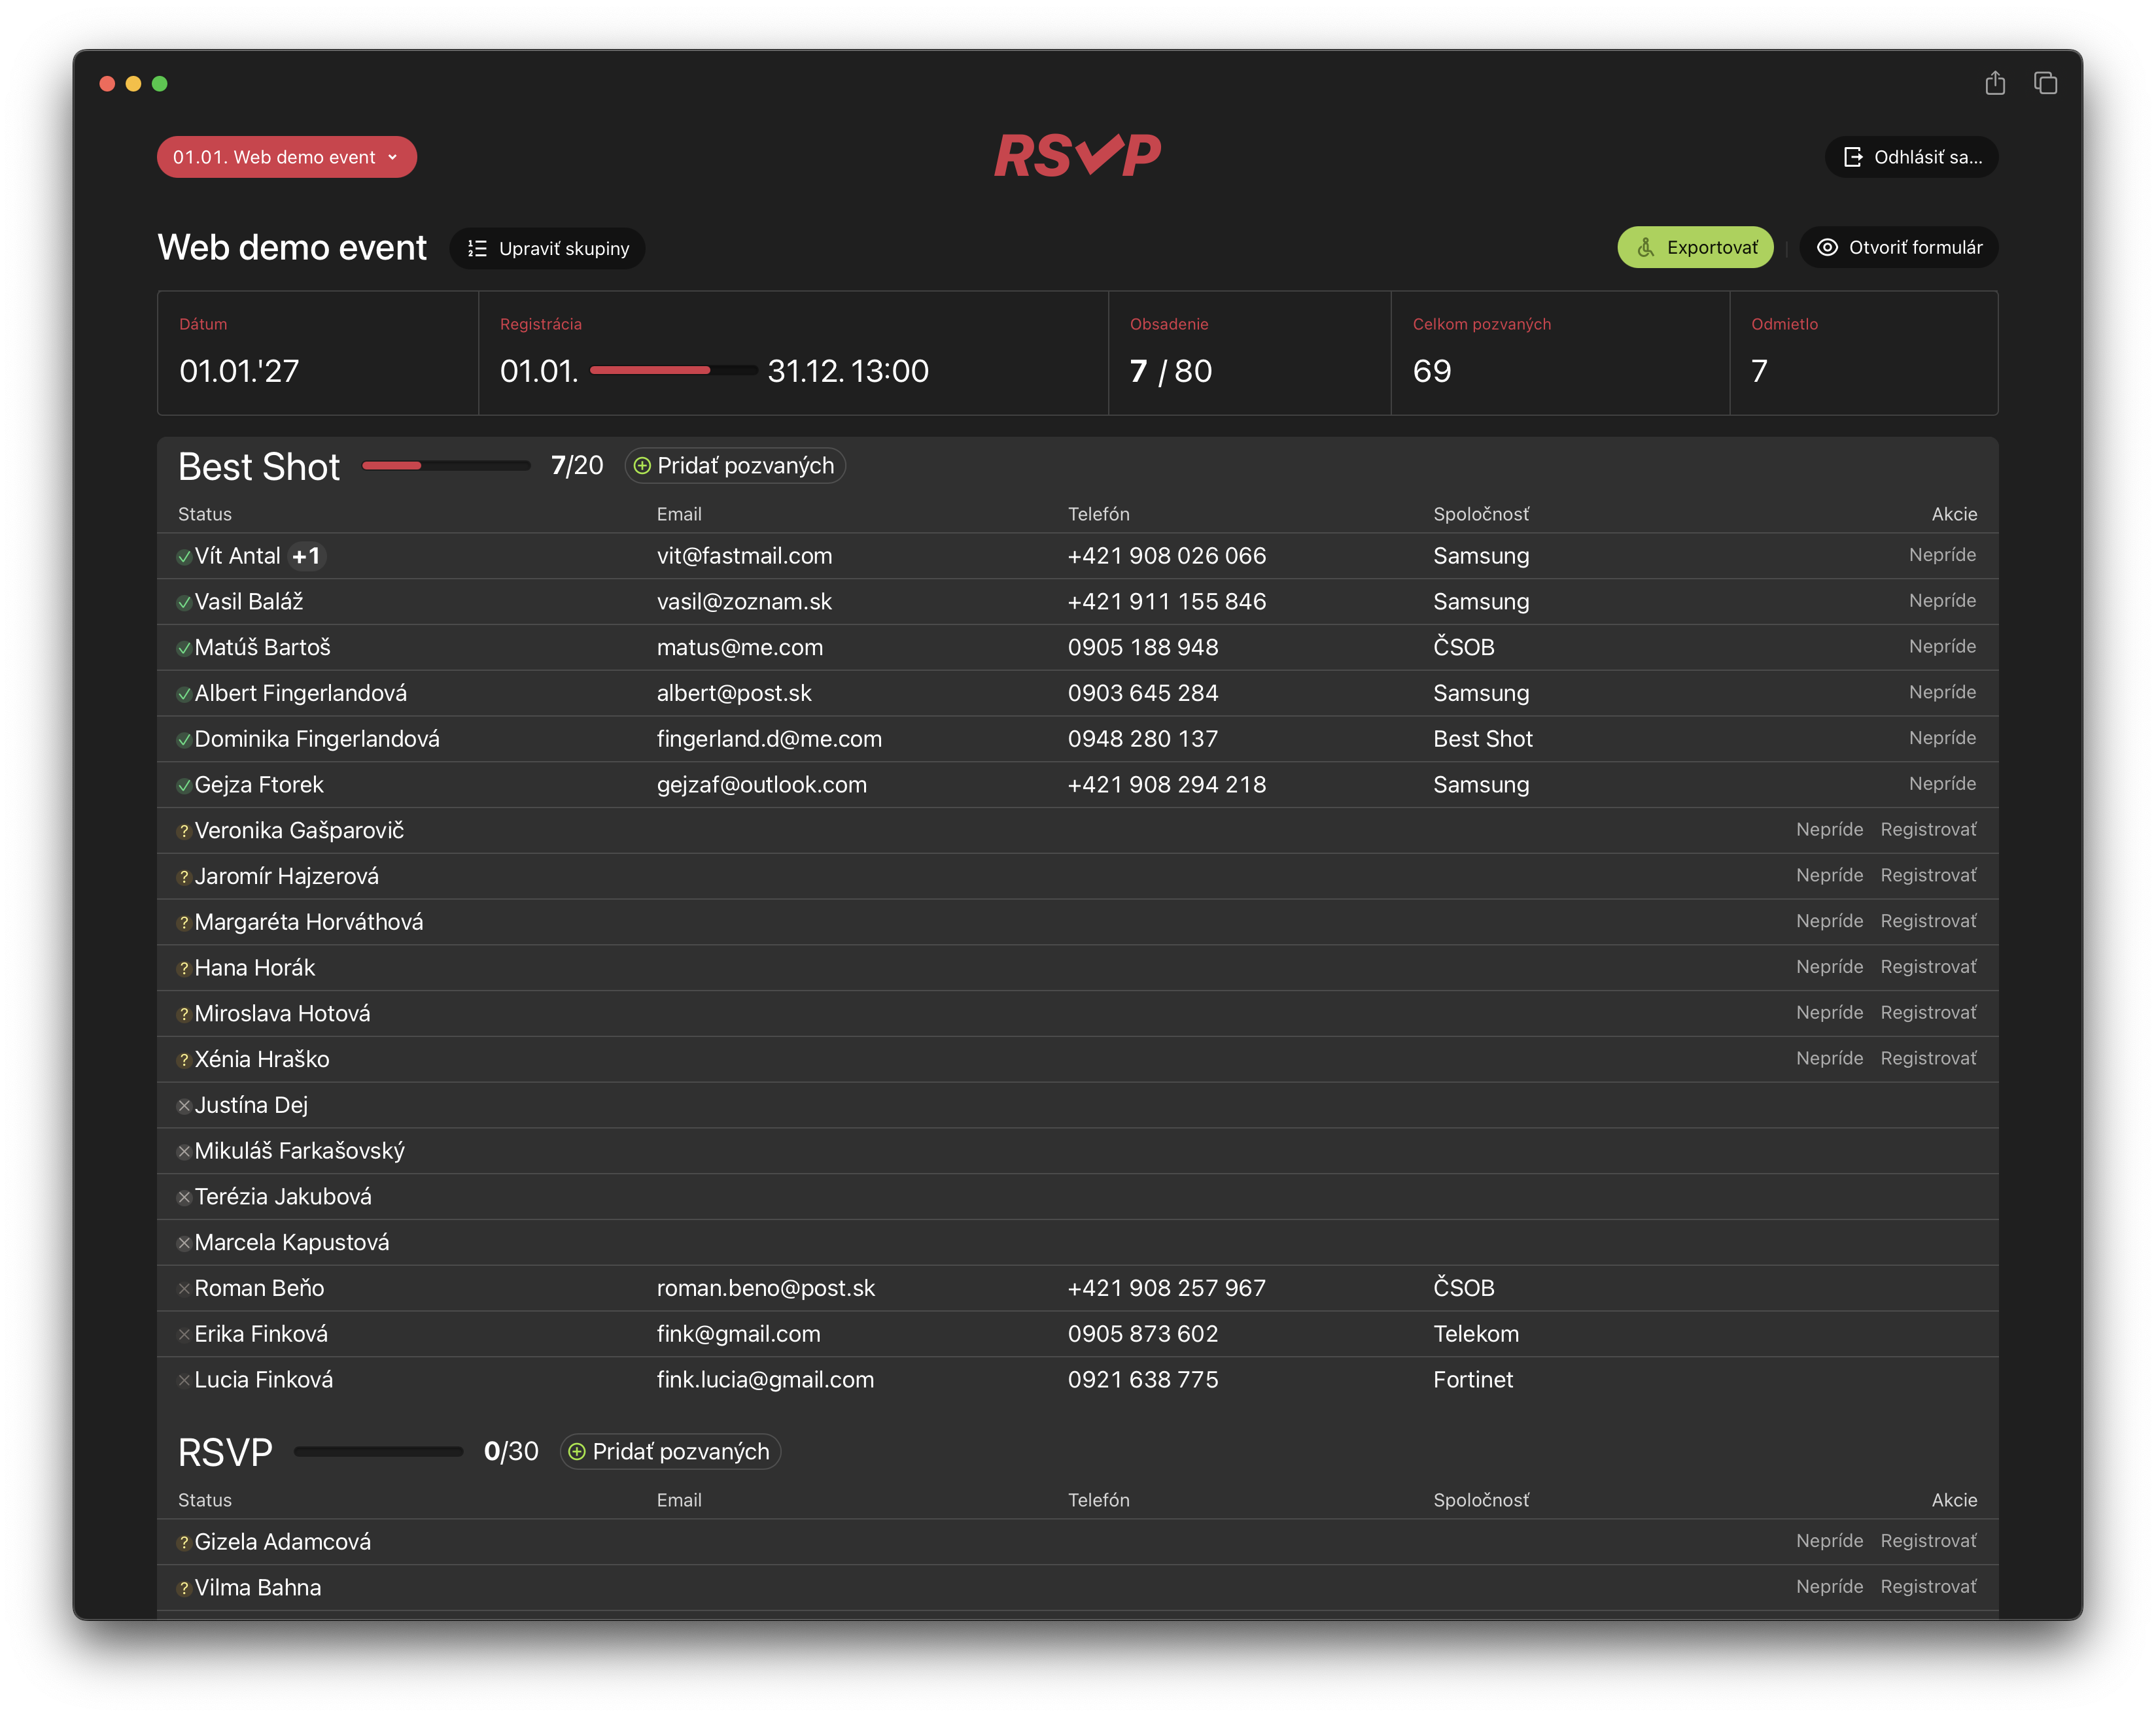
Task: Click the X icon for Lucia Finková
Action: (184, 1381)
